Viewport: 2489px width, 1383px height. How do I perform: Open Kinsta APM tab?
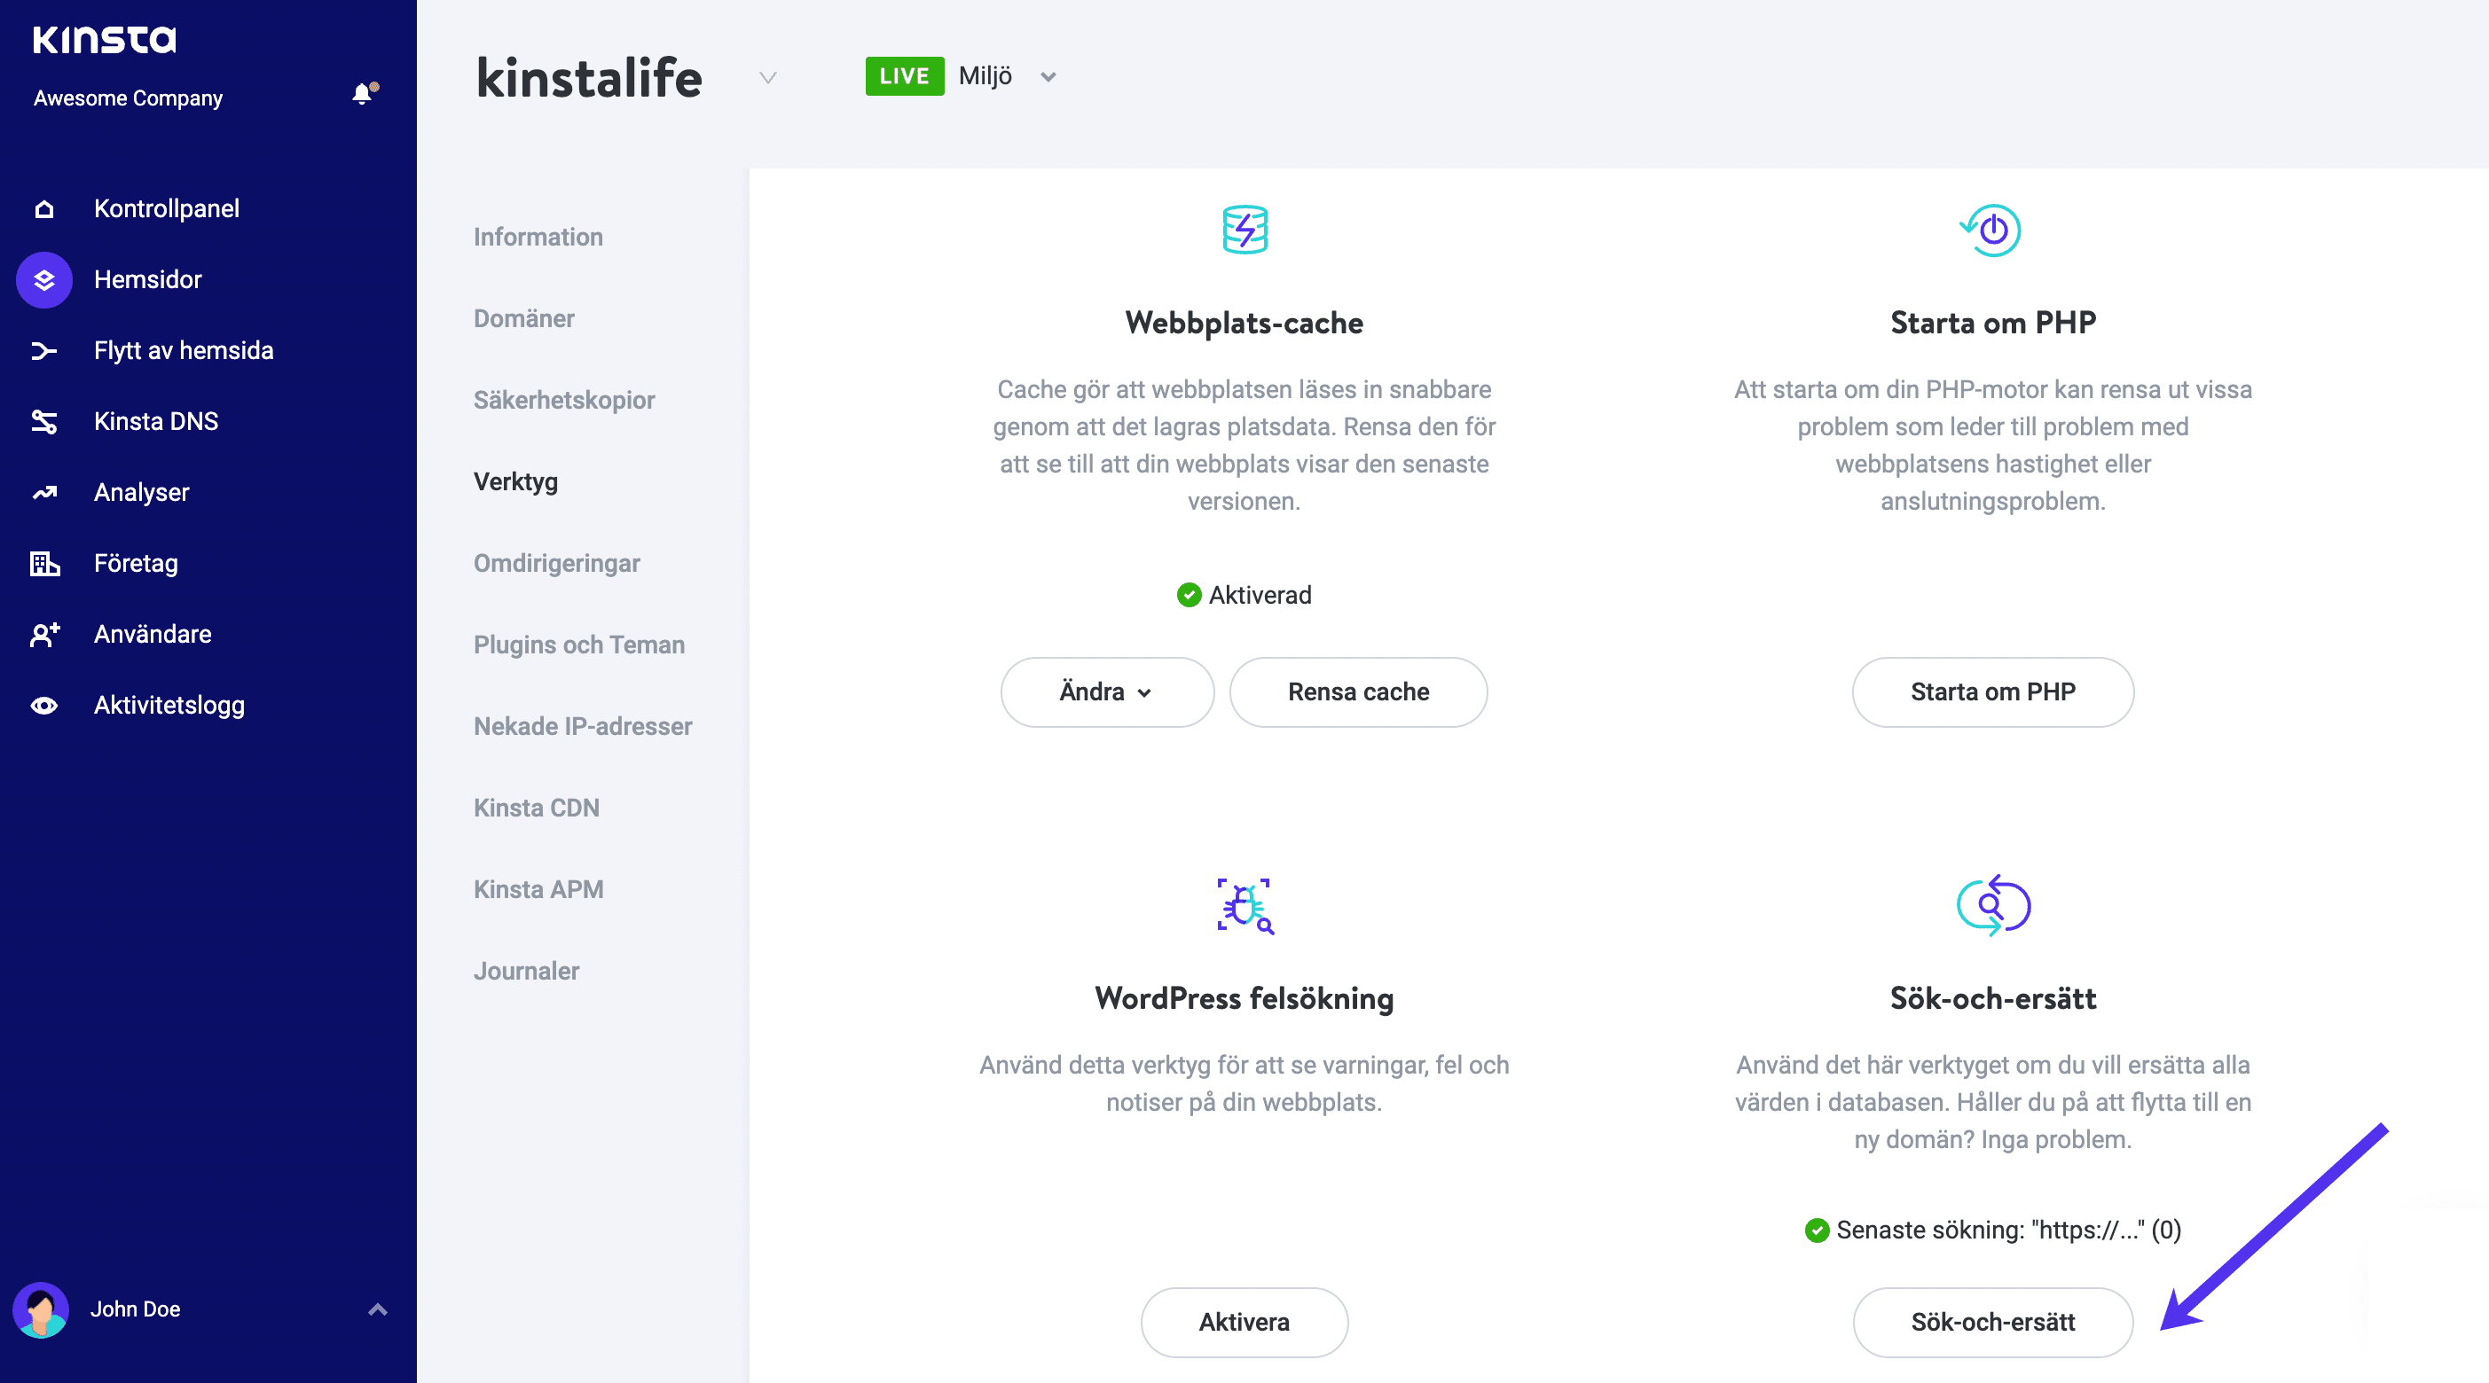tap(538, 889)
